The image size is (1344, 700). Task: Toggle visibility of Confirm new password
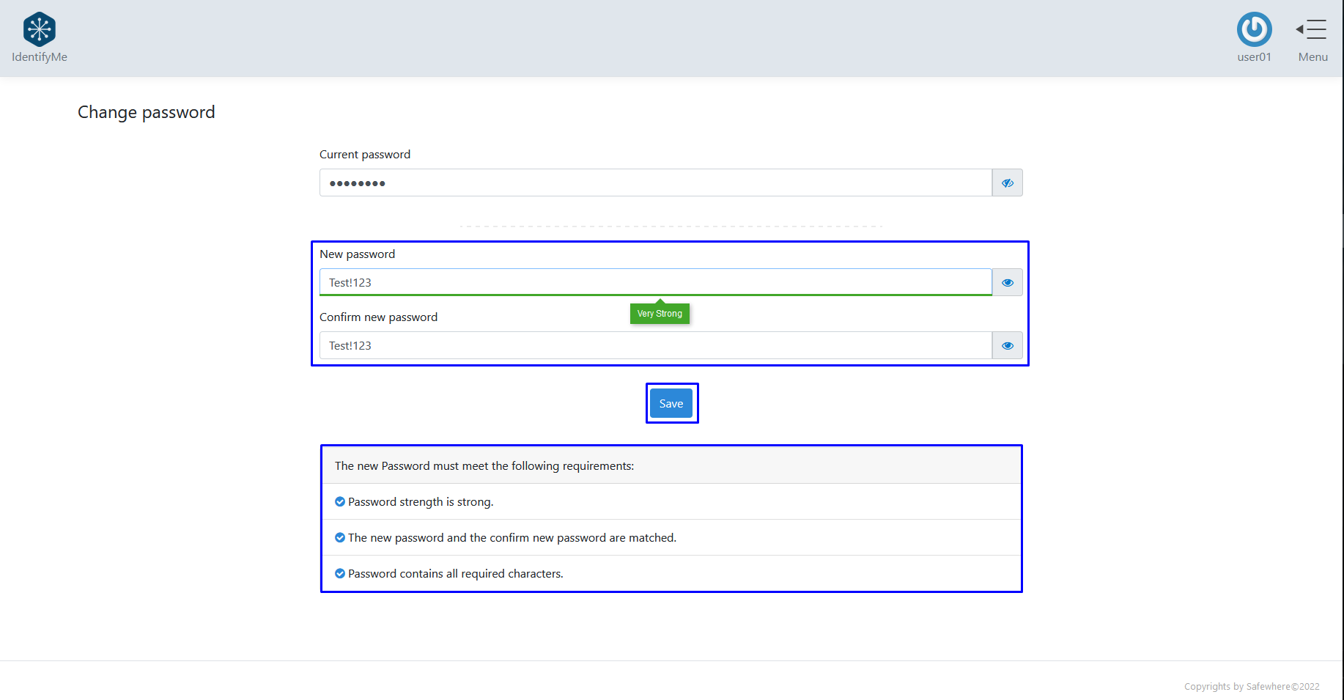point(1007,346)
